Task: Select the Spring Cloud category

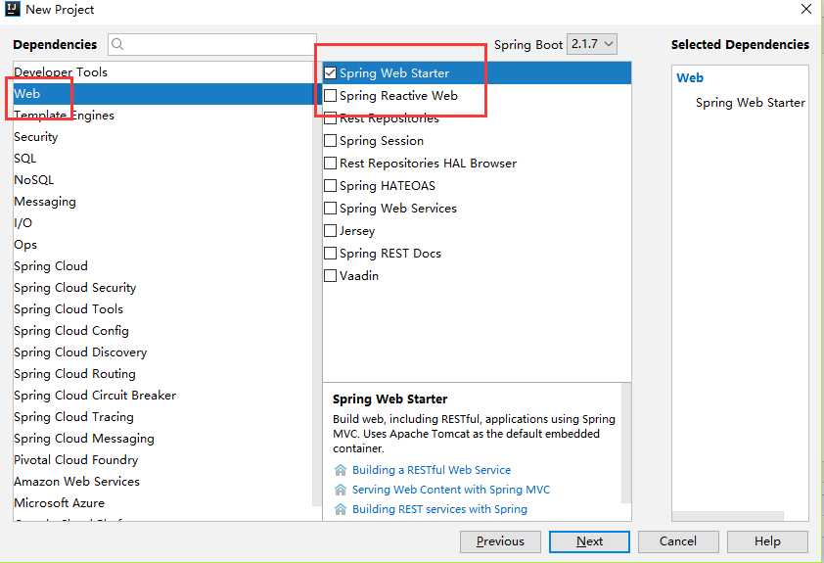Action: pos(162,266)
